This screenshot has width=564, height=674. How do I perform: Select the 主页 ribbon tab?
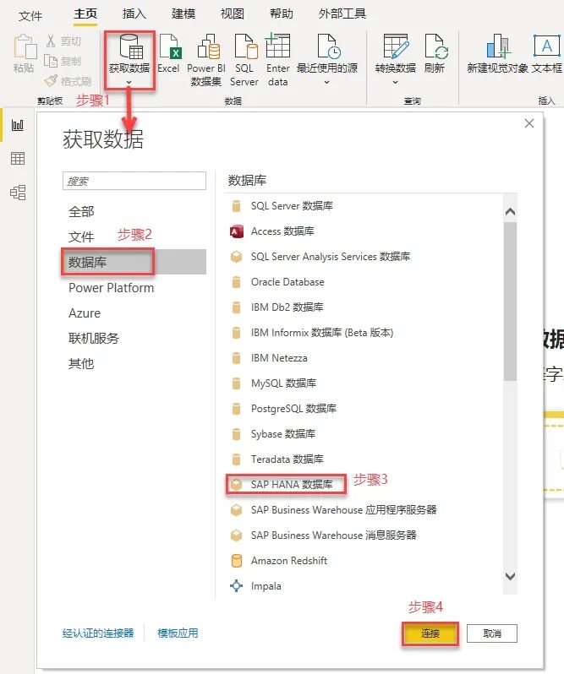pyautogui.click(x=85, y=14)
